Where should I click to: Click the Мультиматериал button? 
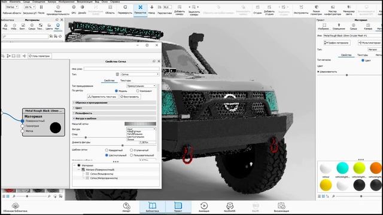(x=370, y=42)
